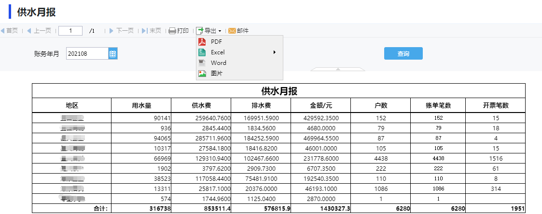Select the cell 46001.0000
The height and width of the screenshot is (214, 542).
[x=321, y=149]
